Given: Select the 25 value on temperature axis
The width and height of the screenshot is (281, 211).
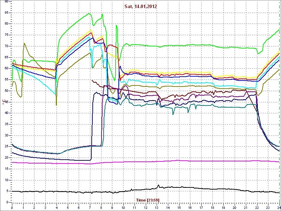Looking at the screenshot, I should tap(6, 147).
